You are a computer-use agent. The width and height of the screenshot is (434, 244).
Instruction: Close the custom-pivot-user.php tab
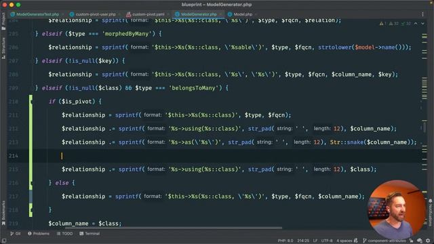[x=119, y=14]
